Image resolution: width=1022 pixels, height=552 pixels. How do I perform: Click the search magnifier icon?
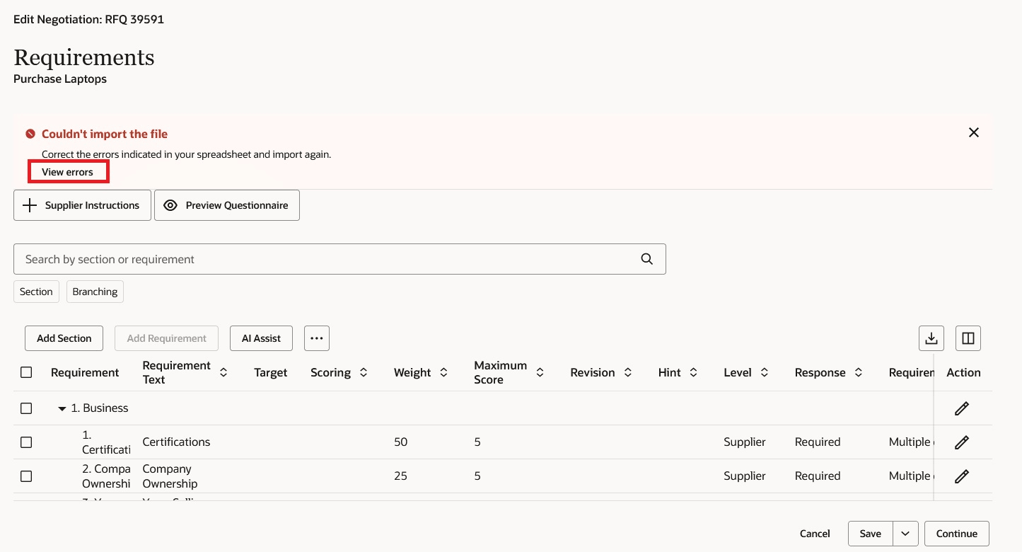646,259
